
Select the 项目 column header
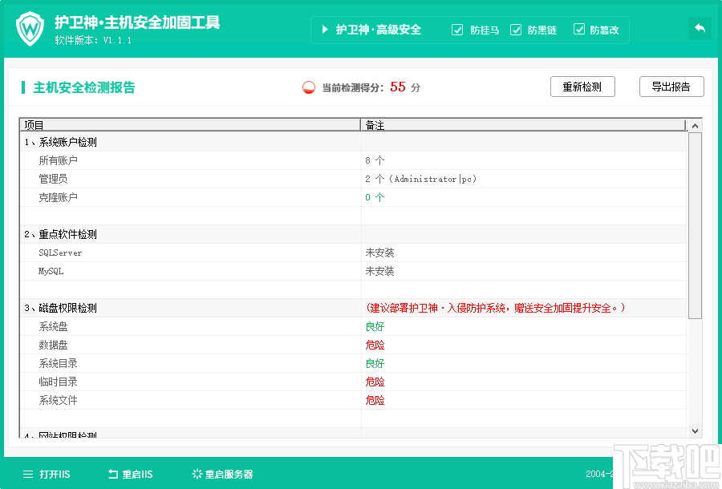click(30, 125)
